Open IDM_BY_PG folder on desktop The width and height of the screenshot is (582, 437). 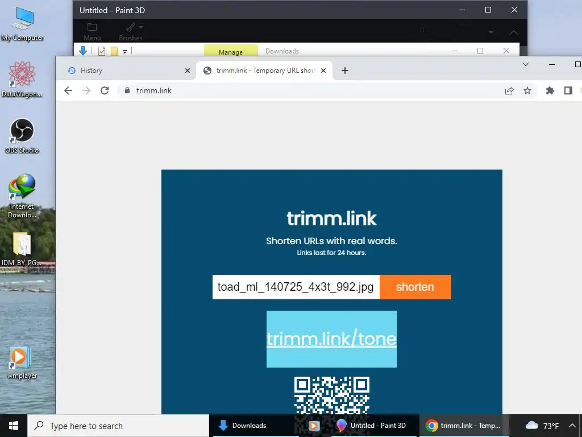(22, 249)
